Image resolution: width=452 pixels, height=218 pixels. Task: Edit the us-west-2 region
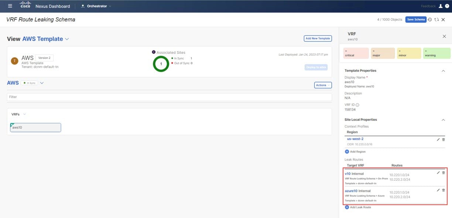pos(438,139)
